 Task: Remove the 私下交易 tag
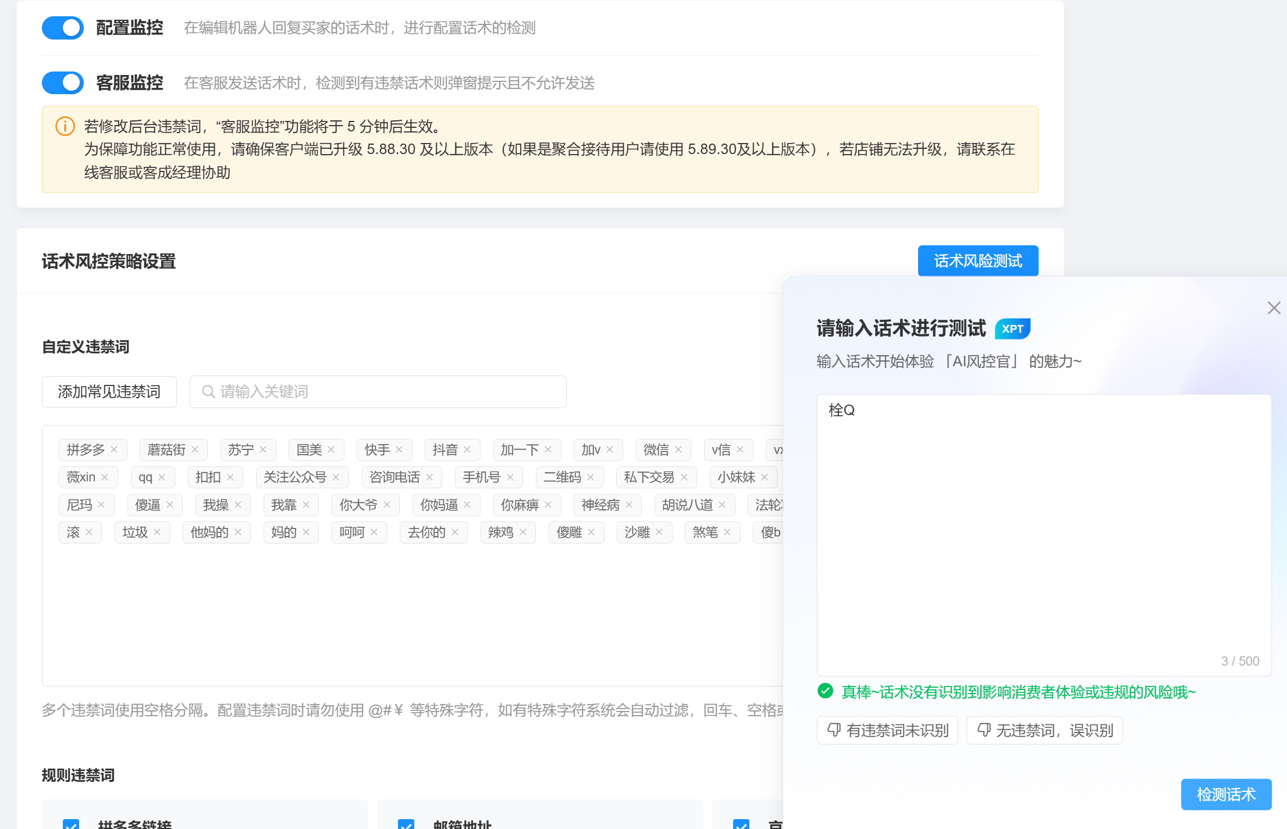tap(684, 477)
